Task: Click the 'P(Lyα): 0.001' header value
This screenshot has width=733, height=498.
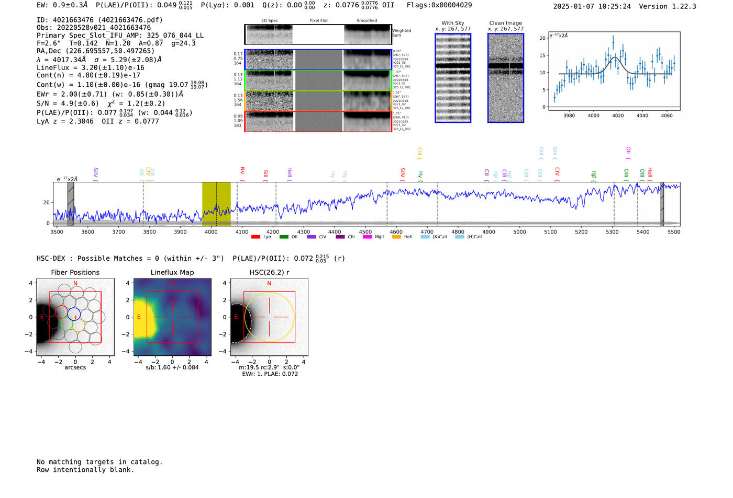Action: tap(228, 5)
